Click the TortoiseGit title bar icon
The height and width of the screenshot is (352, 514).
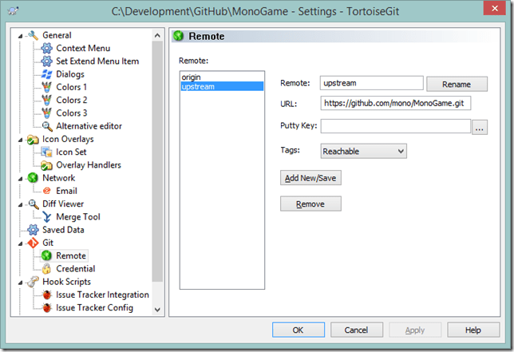pyautogui.click(x=13, y=11)
